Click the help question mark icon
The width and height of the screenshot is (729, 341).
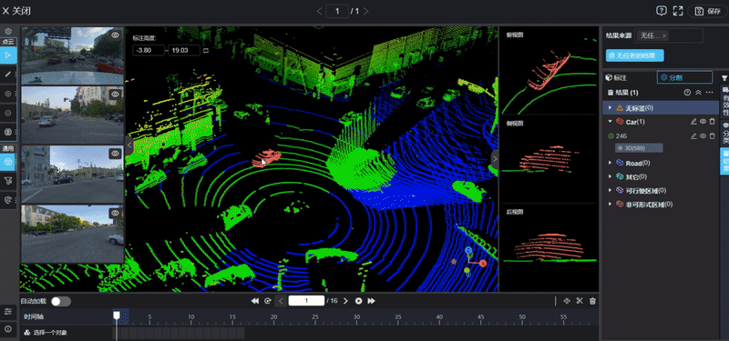click(662, 11)
